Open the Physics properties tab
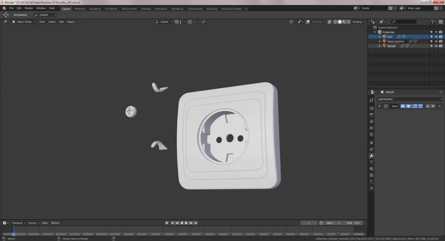This screenshot has height=241, width=445. point(371,188)
